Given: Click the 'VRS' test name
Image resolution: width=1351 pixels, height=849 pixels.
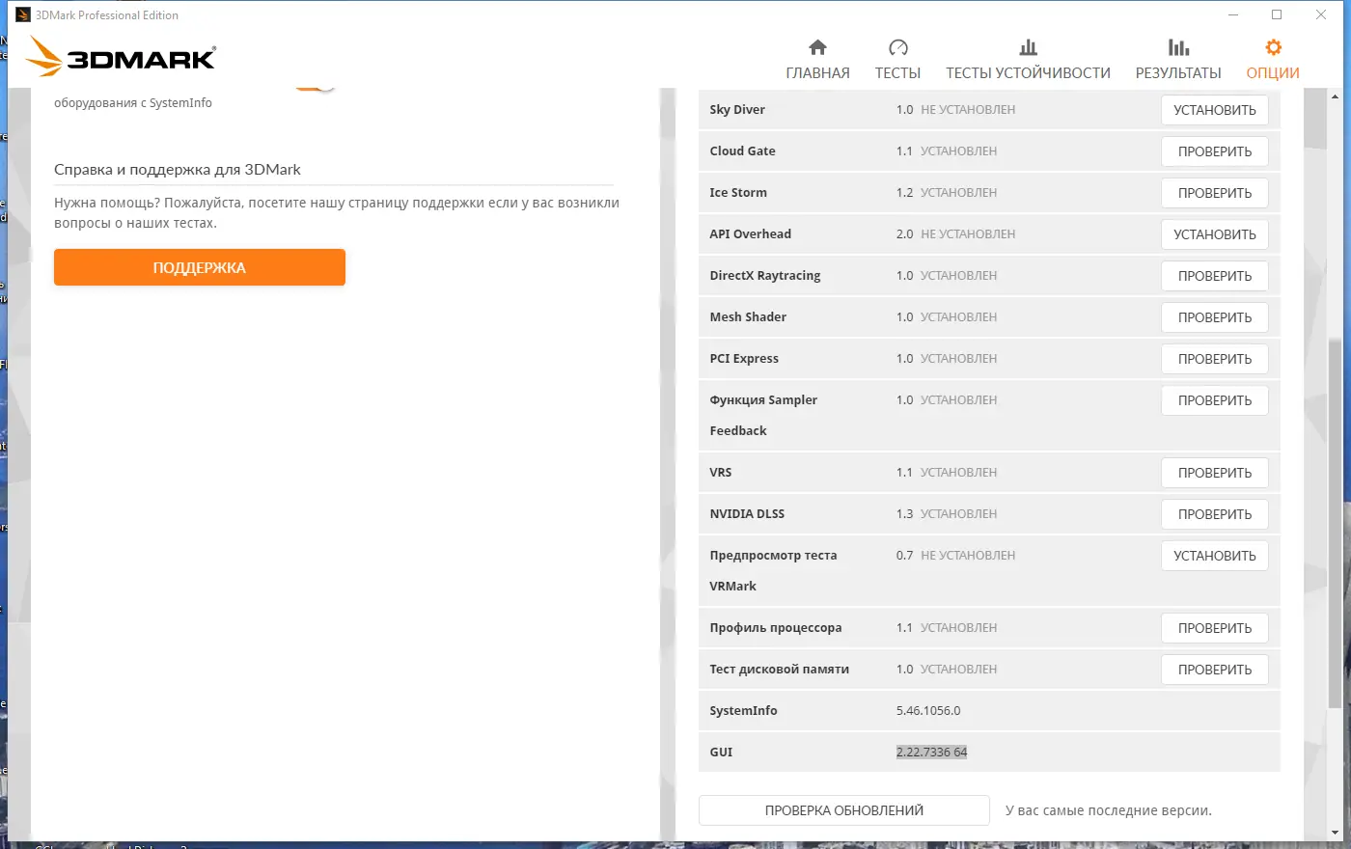Looking at the screenshot, I should pos(721,473).
